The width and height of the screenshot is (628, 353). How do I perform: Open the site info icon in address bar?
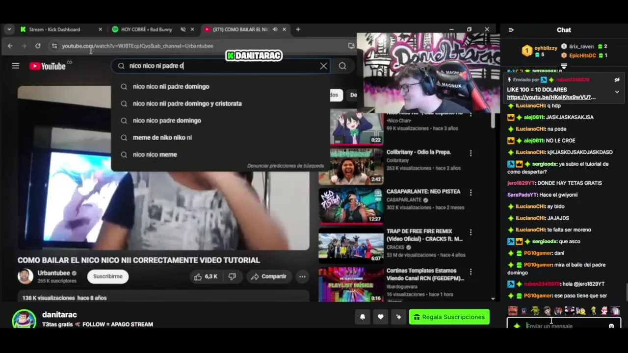coord(54,46)
